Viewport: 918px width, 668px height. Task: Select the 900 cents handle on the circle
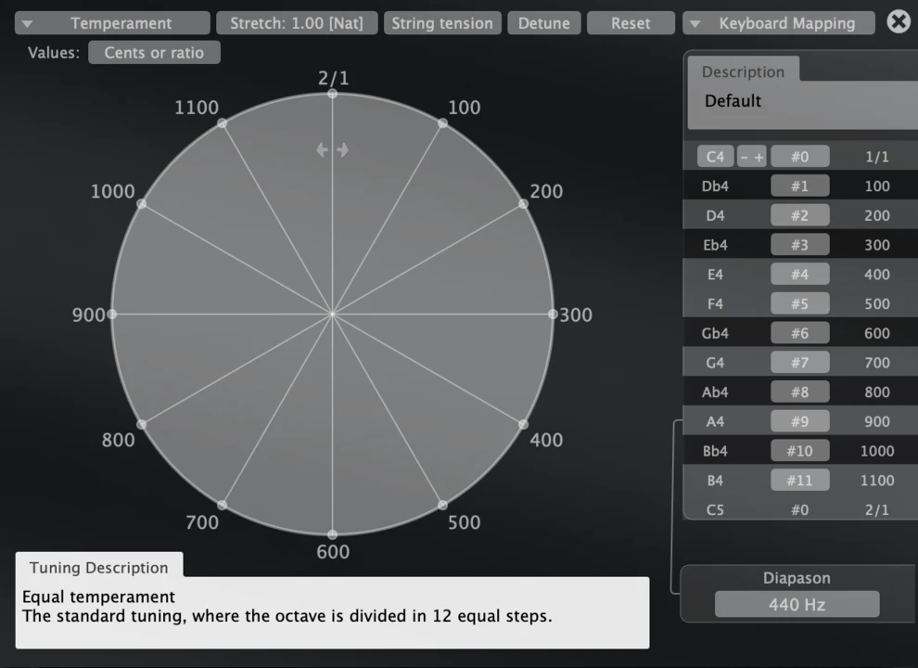(x=112, y=315)
